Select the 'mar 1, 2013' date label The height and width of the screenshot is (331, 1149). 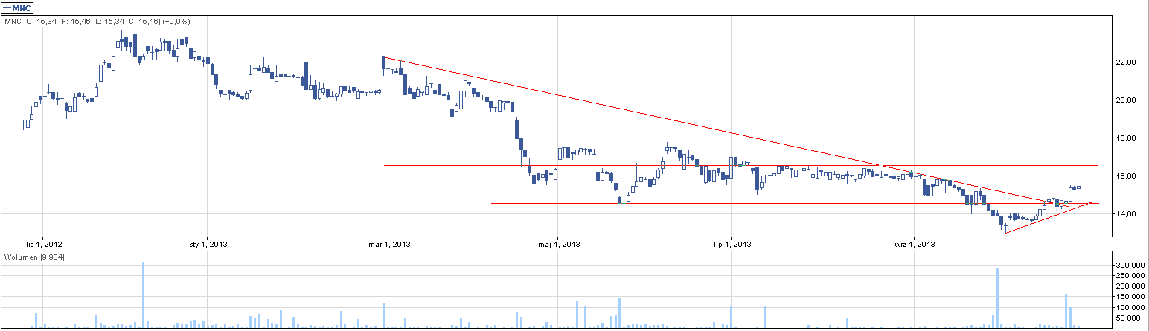(x=391, y=244)
